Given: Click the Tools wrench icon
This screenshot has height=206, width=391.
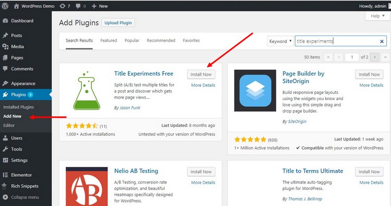Looking at the screenshot, I should pos(5,149).
